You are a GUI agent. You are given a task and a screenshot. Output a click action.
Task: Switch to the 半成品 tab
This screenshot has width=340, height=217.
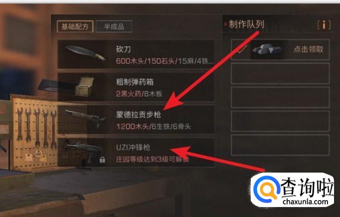pyautogui.click(x=114, y=26)
